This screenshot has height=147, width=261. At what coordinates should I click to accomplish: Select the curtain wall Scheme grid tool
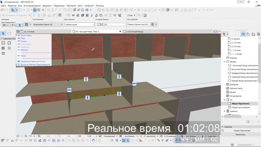(x=3, y=43)
